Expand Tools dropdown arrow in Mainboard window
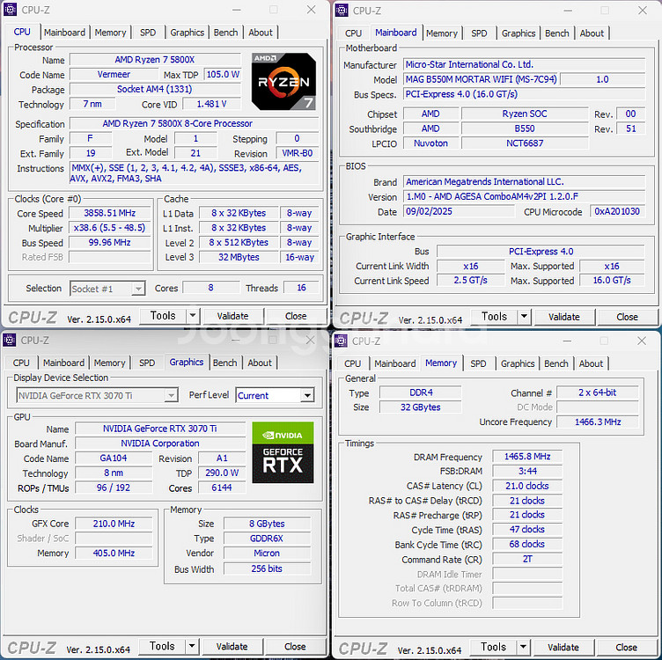662x660 pixels. pos(524,317)
